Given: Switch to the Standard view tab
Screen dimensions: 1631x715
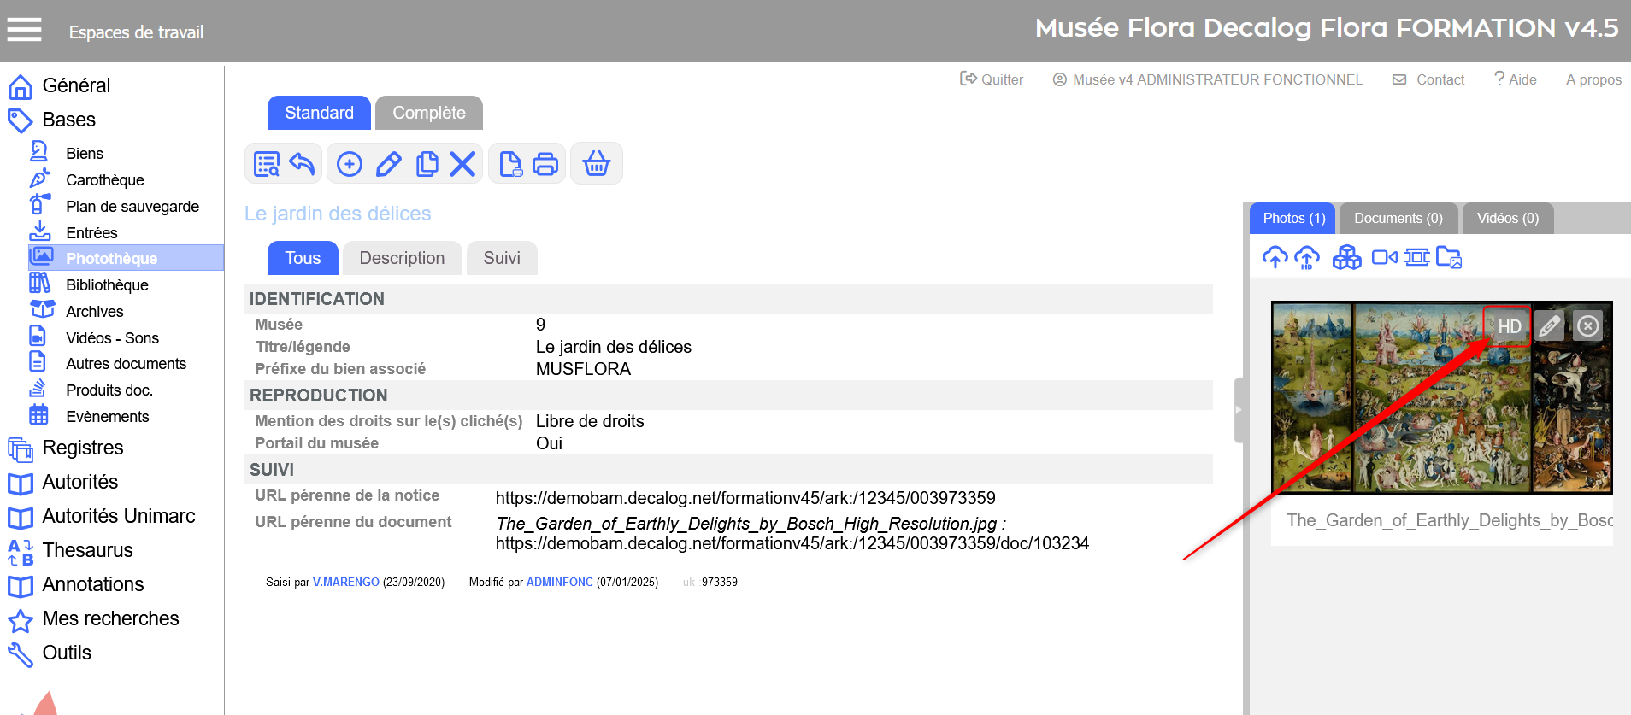Looking at the screenshot, I should pyautogui.click(x=319, y=113).
